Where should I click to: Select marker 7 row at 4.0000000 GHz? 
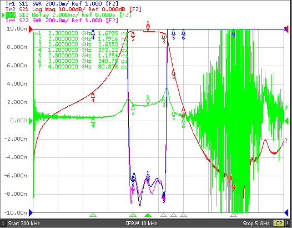coord(81,66)
